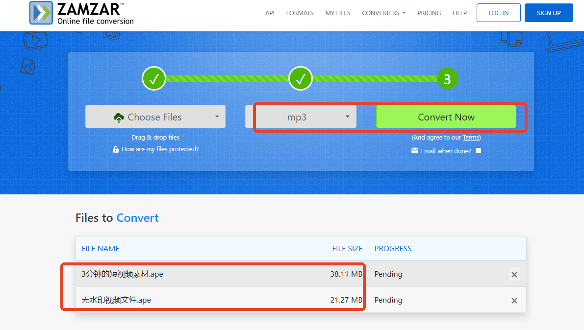Image resolution: width=584 pixels, height=330 pixels.
Task: Click the Convert Now button
Action: coord(446,117)
